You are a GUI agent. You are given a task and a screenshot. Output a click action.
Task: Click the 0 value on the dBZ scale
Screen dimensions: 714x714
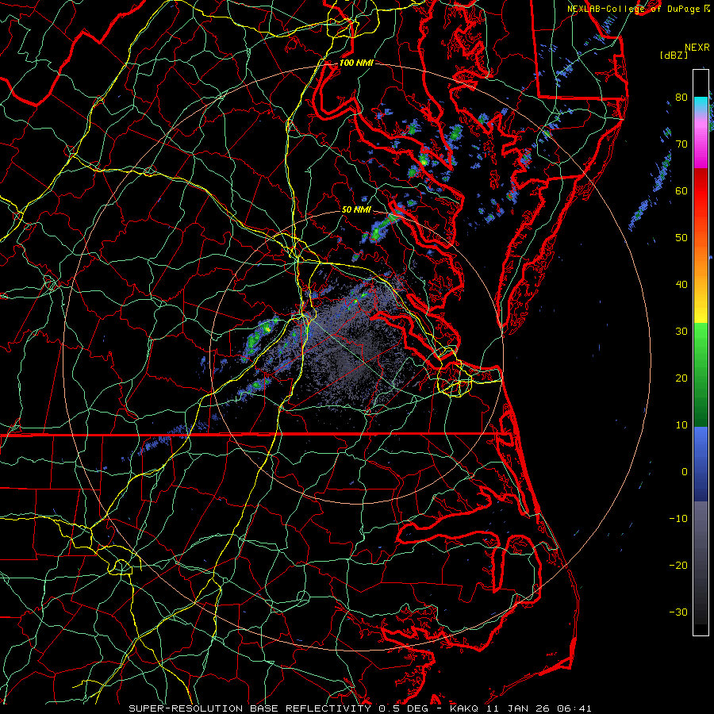[684, 472]
